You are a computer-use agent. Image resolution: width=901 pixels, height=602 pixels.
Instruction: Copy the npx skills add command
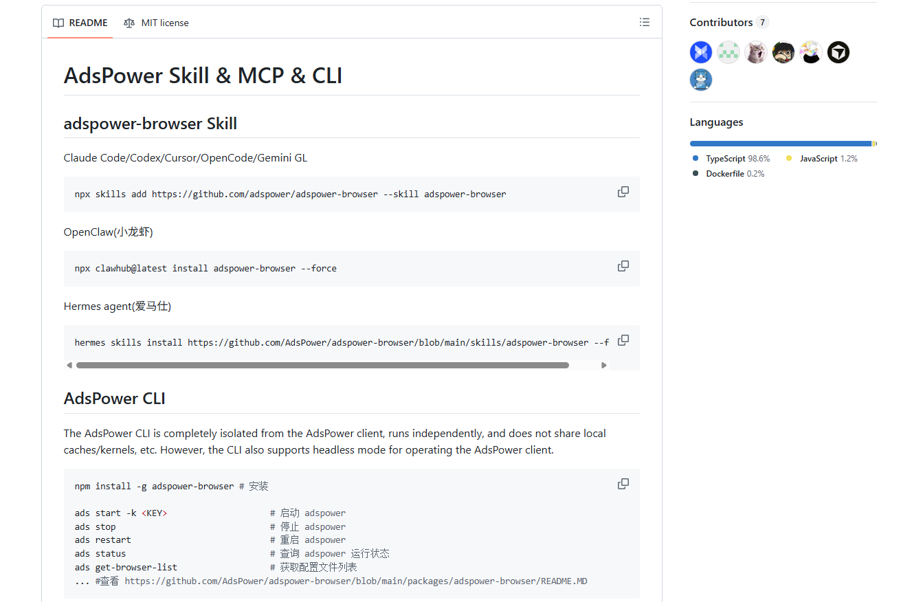tap(623, 192)
